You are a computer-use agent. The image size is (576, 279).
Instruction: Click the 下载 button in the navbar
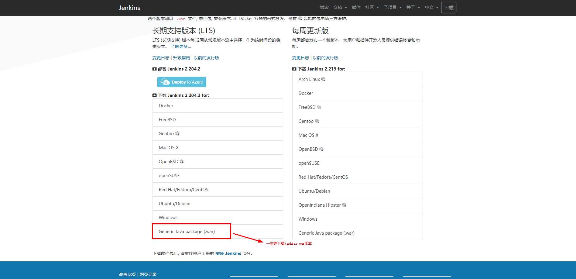point(449,8)
